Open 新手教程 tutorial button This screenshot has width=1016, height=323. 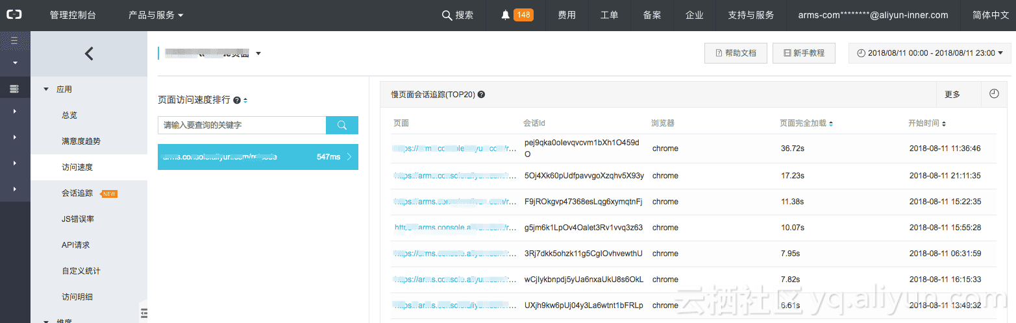(804, 53)
